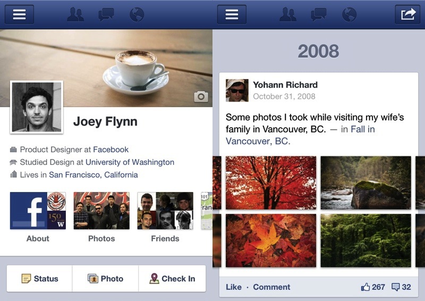425x301 pixels.
Task: Tap the Check In button
Action: (x=172, y=279)
